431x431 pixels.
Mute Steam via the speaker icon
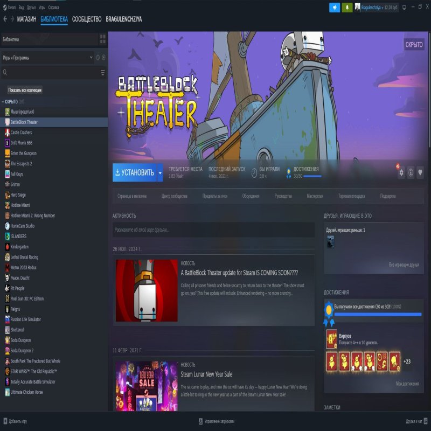[334, 8]
